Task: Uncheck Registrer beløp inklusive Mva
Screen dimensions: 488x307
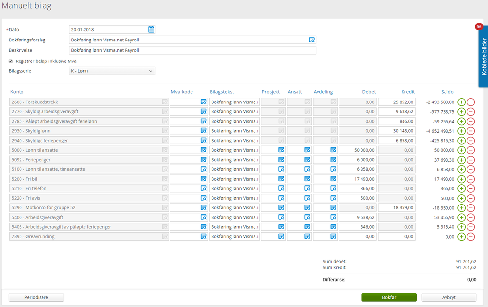Action: pyautogui.click(x=11, y=61)
